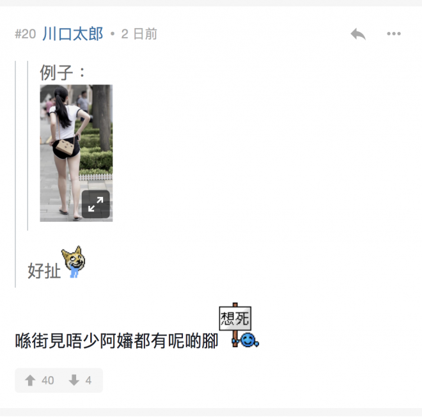Select the #20 post number
This screenshot has height=417, width=422.
click(x=26, y=34)
